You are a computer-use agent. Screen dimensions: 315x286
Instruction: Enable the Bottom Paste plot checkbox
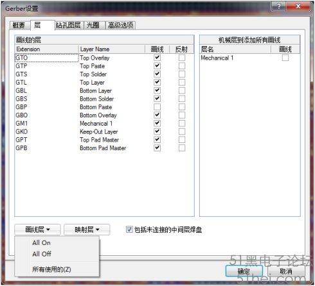click(157, 107)
